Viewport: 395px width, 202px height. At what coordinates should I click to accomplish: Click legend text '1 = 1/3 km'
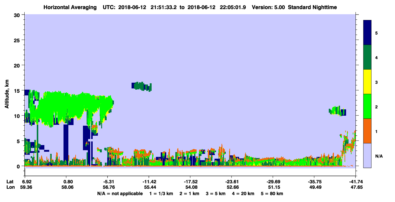point(161,194)
